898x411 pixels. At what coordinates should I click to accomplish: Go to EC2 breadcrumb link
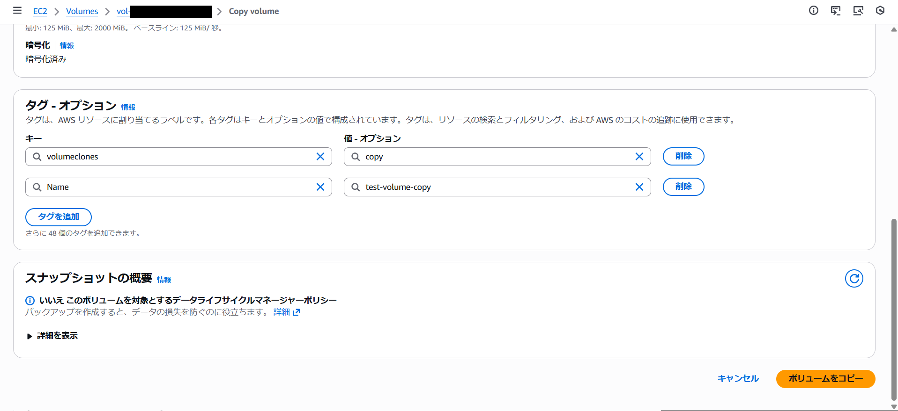(x=40, y=11)
